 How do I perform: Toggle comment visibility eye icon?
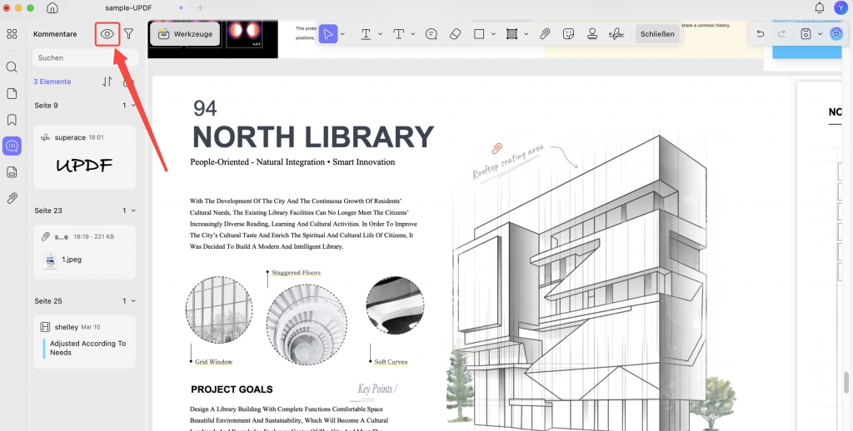(x=107, y=34)
